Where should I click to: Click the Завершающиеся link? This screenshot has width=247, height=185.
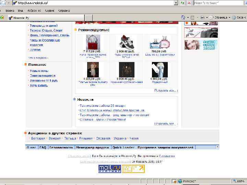[43, 76]
